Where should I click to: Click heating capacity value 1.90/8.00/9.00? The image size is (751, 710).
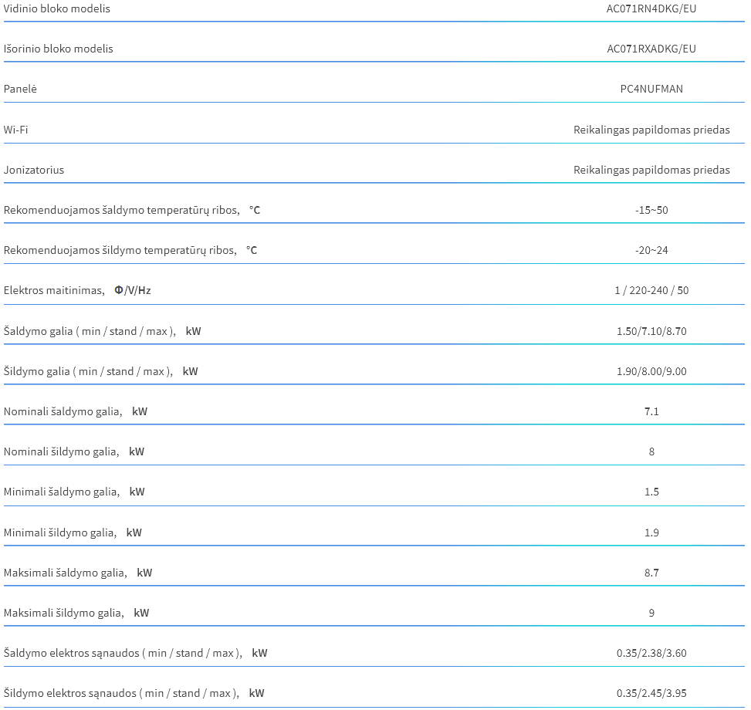[651, 371]
